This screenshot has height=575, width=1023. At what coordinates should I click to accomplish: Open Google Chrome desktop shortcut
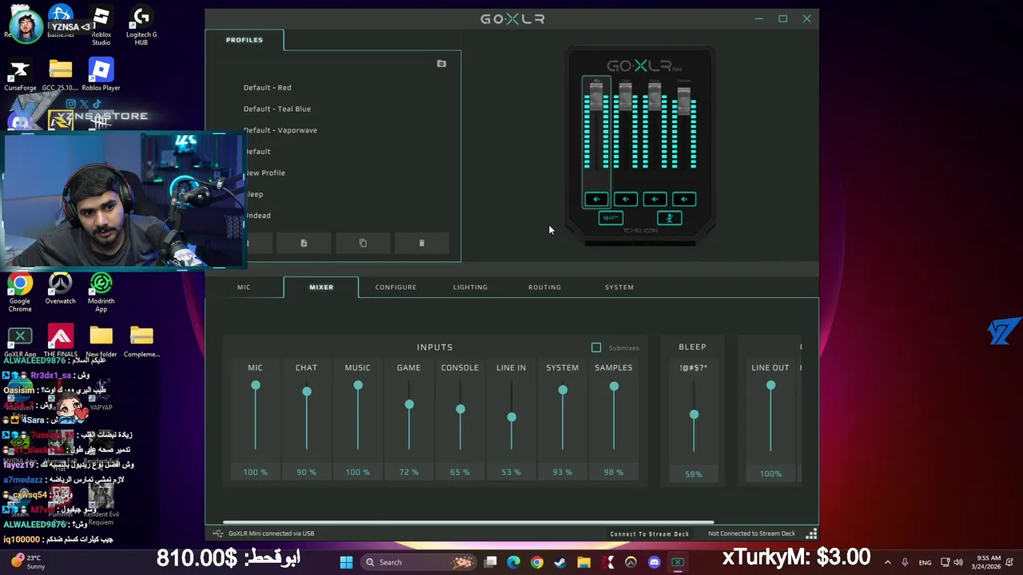[20, 291]
